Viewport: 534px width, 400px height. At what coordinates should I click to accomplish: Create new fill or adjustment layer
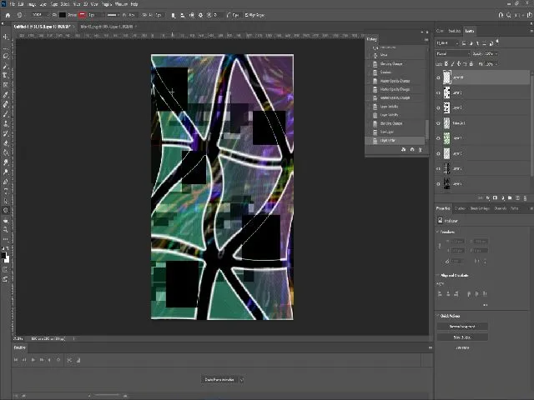point(502,198)
